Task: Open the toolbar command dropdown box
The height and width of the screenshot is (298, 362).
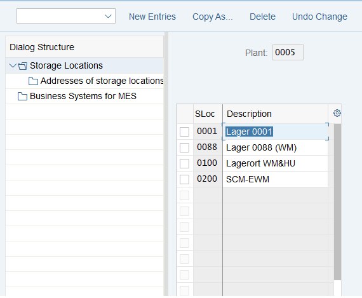Action: [x=66, y=16]
